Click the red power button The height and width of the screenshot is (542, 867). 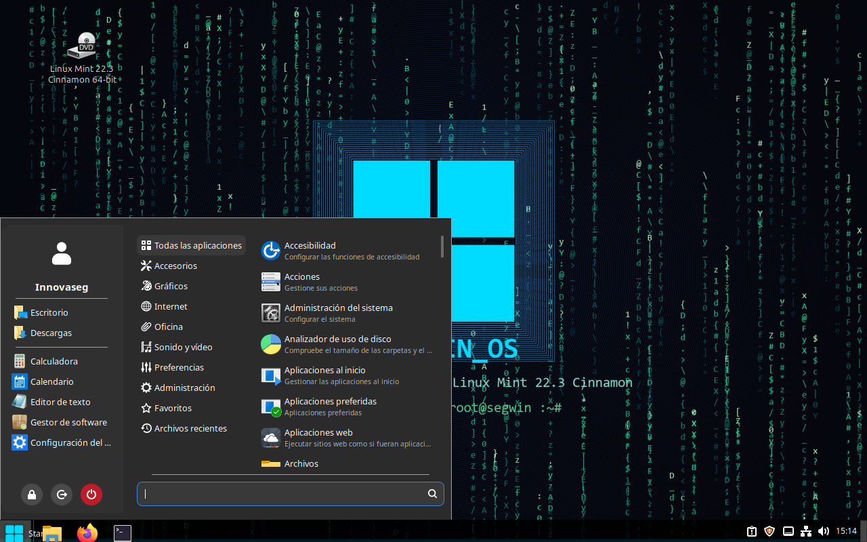91,495
